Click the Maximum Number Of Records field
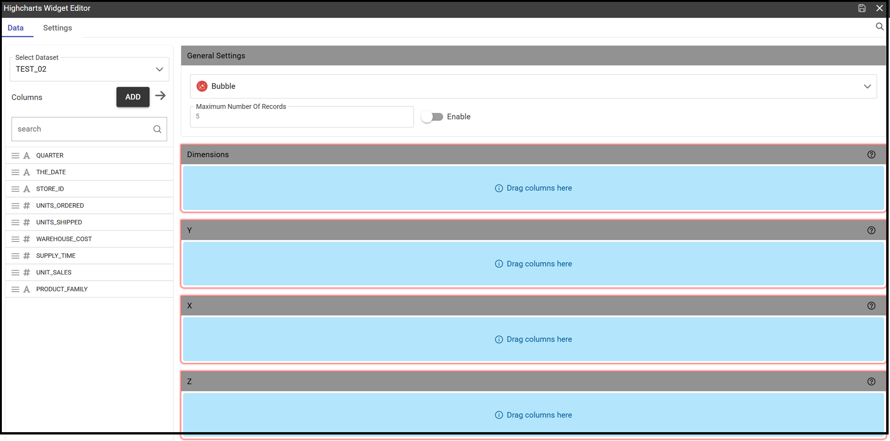The width and height of the screenshot is (890, 441). click(x=302, y=117)
